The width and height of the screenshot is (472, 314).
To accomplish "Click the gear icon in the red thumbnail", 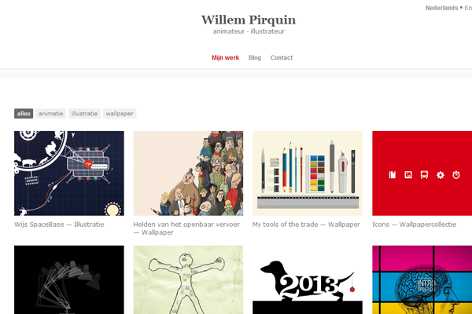I will 441,175.
